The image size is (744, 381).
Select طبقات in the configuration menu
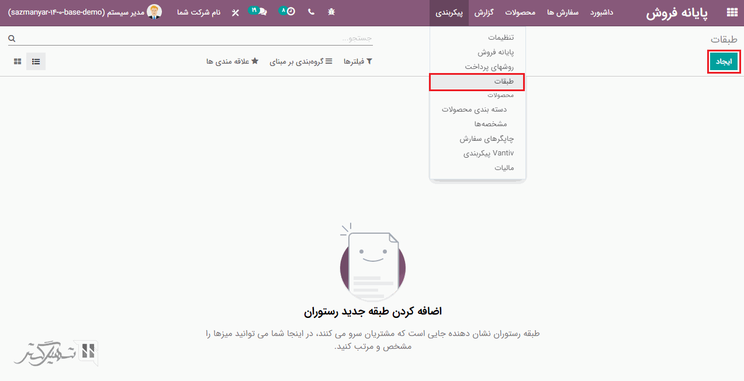(477, 82)
